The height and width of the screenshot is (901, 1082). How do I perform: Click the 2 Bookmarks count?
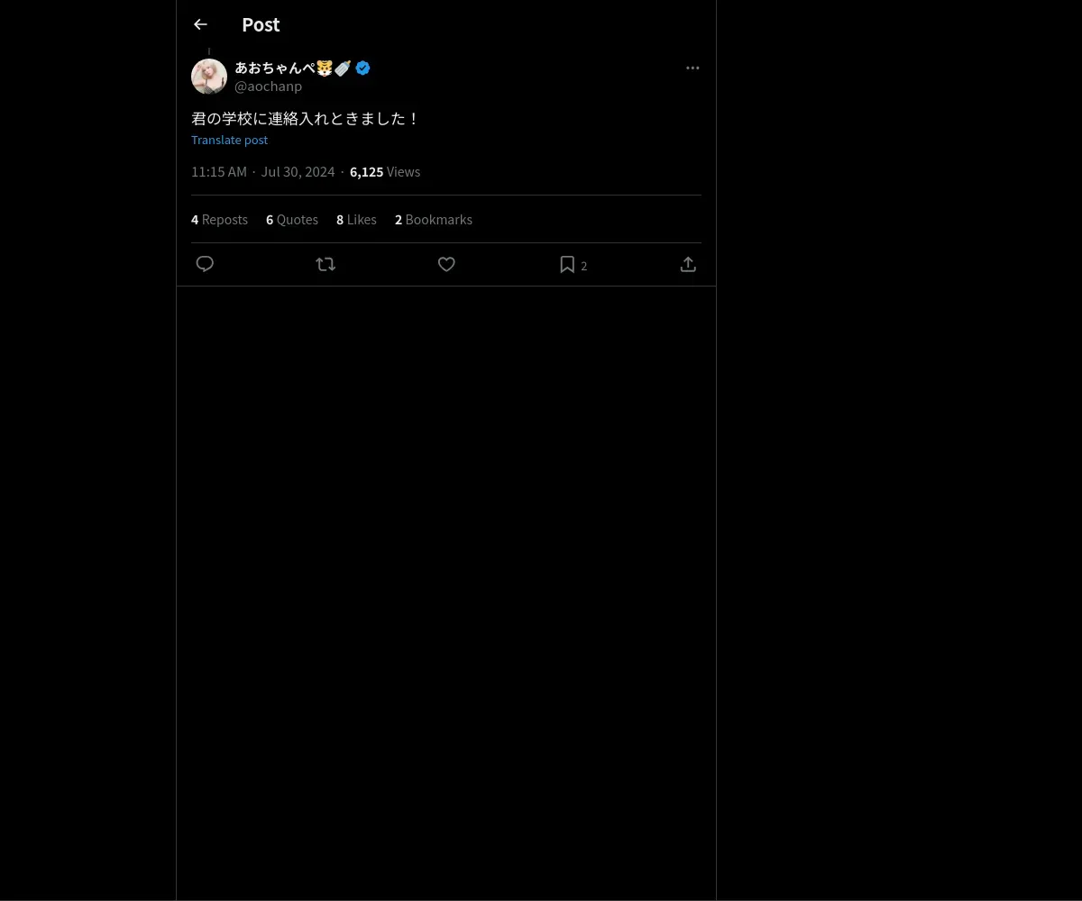point(433,220)
